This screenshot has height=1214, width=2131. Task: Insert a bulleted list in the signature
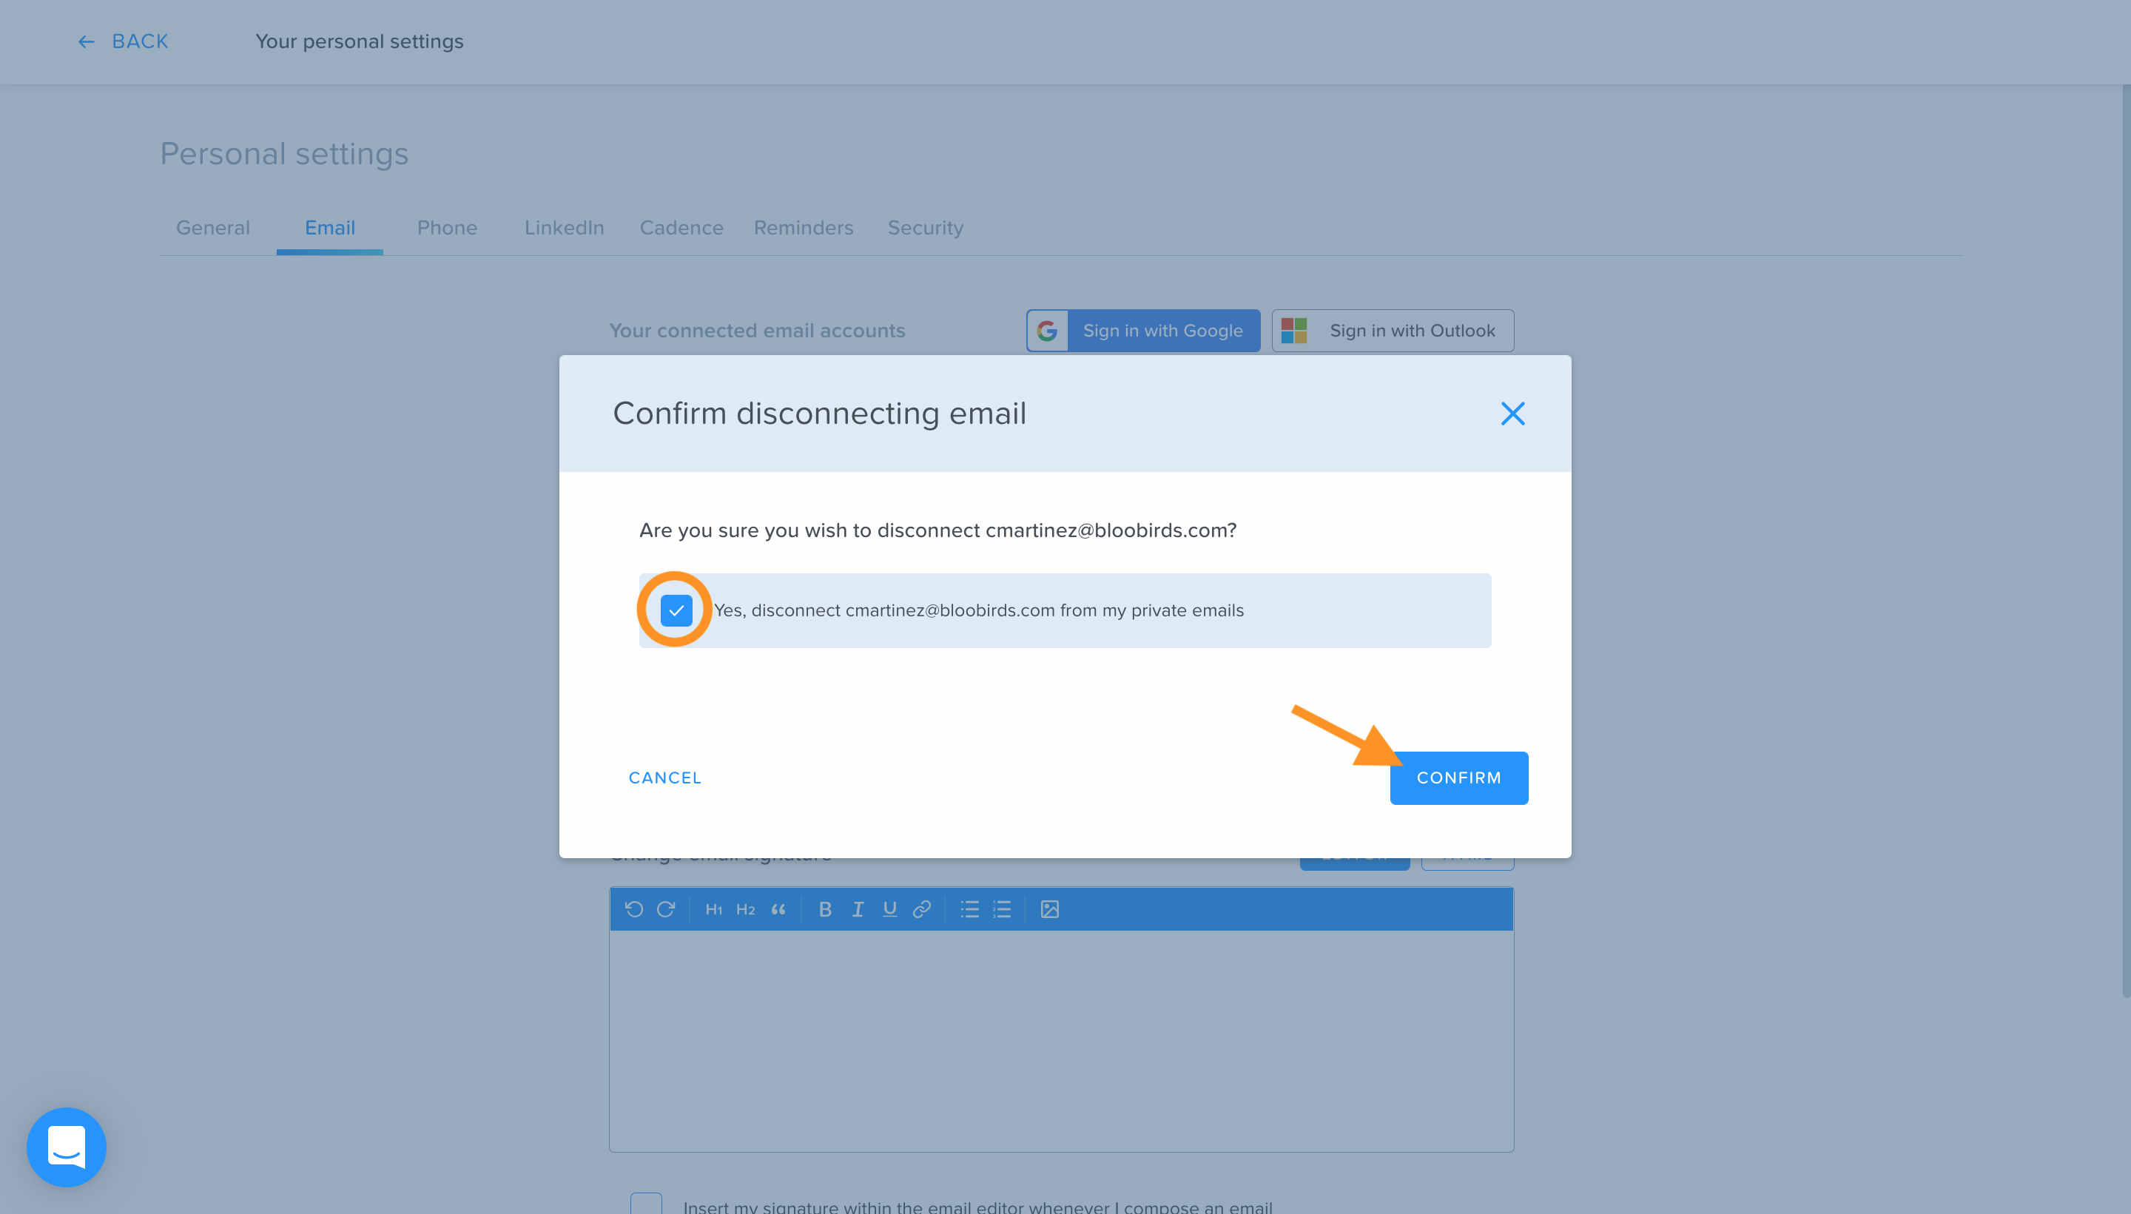click(969, 910)
